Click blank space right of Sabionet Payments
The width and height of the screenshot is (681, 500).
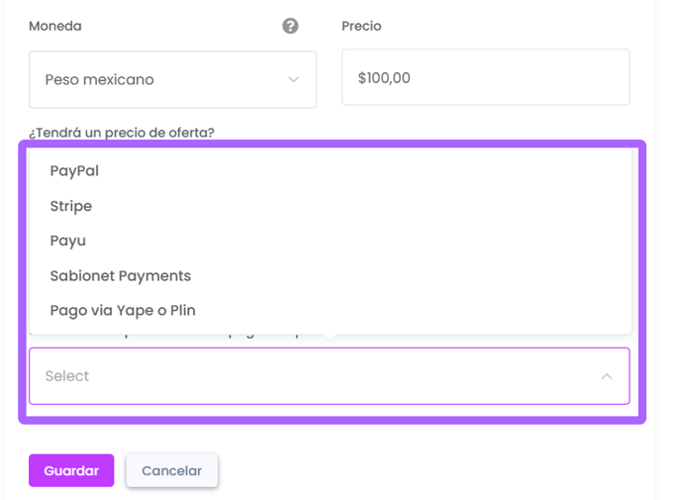click(x=408, y=276)
